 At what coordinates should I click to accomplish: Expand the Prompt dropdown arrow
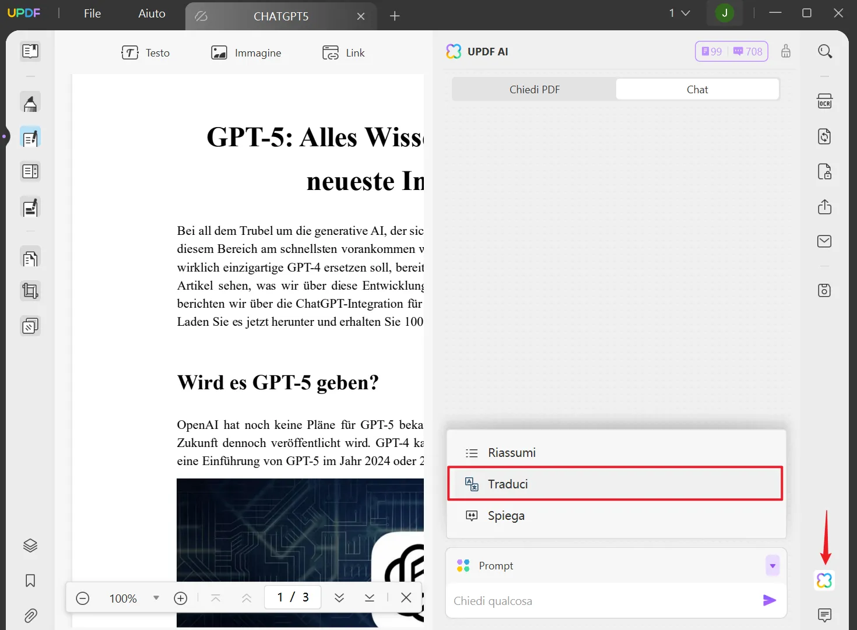772,565
